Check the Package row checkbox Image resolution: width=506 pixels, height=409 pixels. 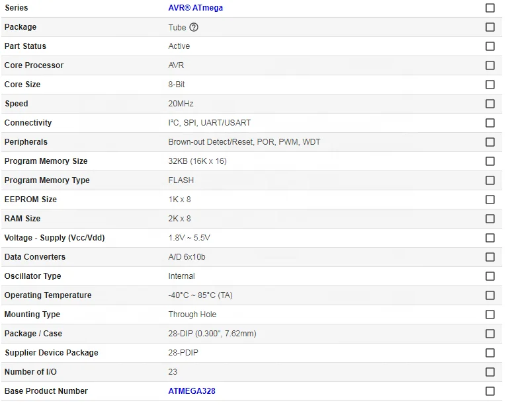pos(490,27)
